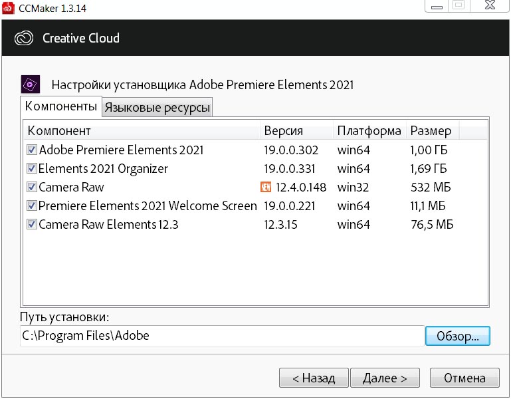Click version 19.0.0.221 cell

[290, 206]
